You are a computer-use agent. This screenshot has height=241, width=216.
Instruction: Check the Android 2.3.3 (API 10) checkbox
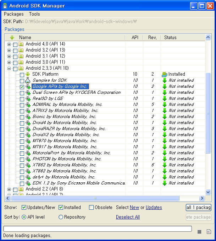(15, 69)
